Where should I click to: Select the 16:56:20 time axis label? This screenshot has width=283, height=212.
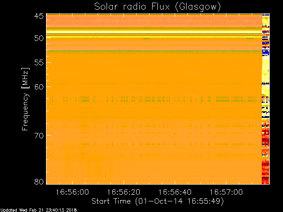pyautogui.click(x=124, y=192)
